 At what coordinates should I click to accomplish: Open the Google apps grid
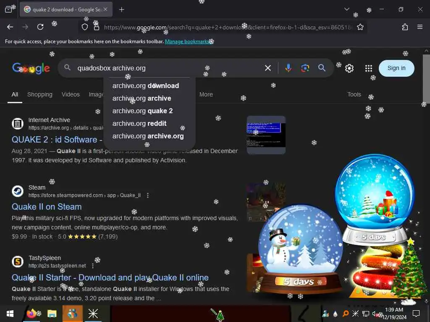(x=369, y=68)
